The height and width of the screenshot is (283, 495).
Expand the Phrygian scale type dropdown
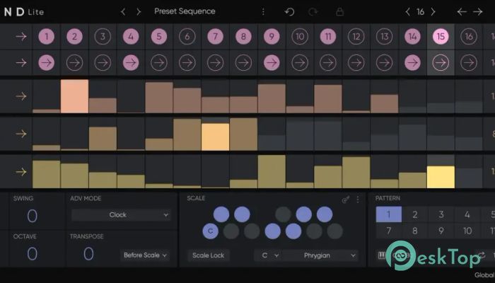320,255
